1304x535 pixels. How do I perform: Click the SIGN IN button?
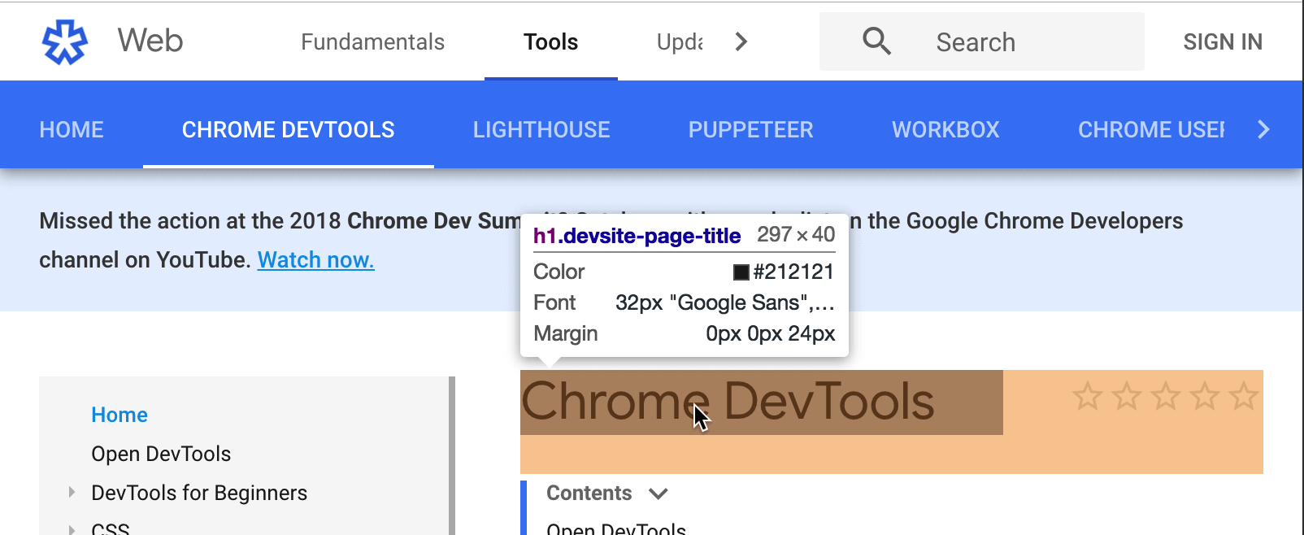[1223, 41]
